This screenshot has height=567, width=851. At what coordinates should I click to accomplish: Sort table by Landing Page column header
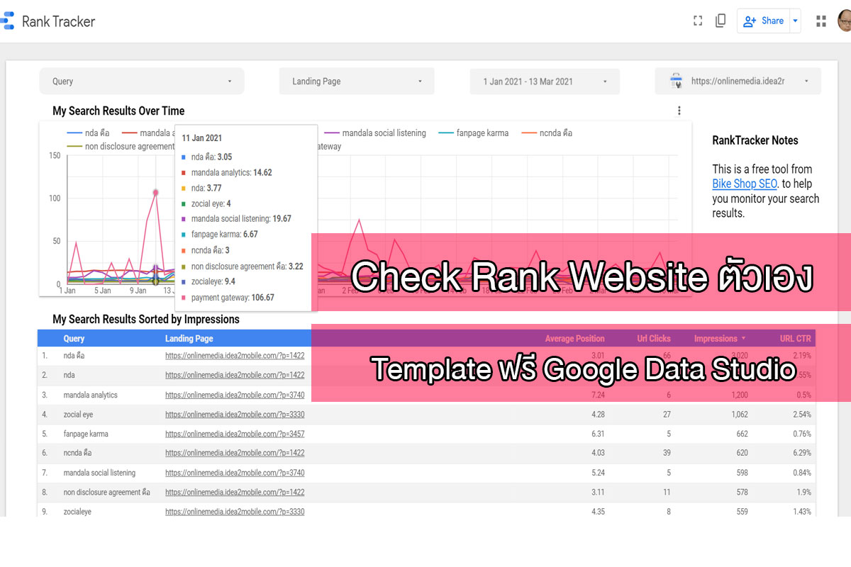(x=189, y=339)
